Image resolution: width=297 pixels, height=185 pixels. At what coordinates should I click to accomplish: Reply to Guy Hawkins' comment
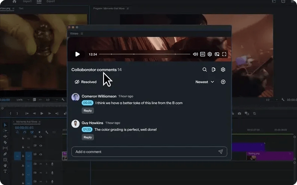[88, 137]
